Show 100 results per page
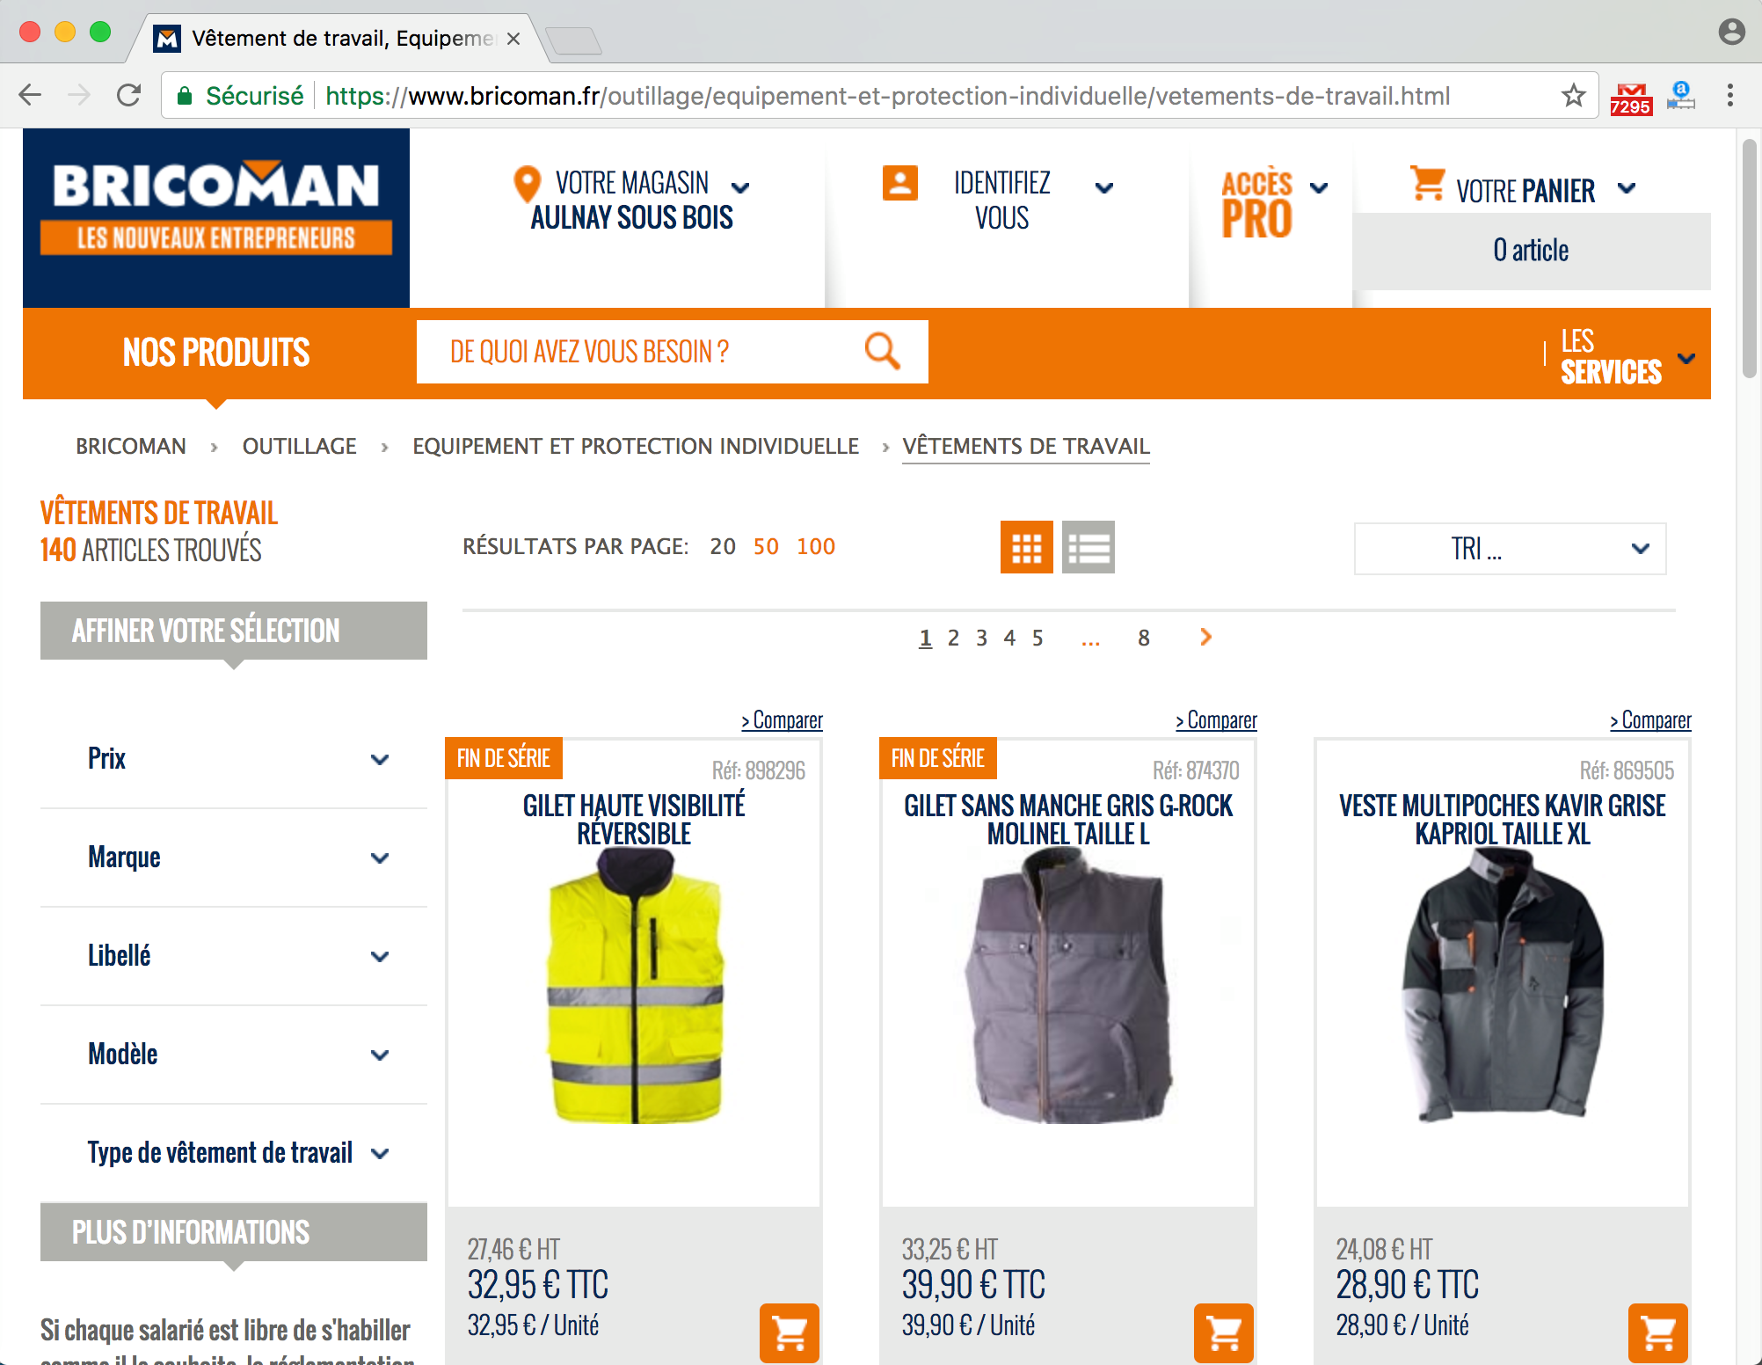 click(816, 546)
